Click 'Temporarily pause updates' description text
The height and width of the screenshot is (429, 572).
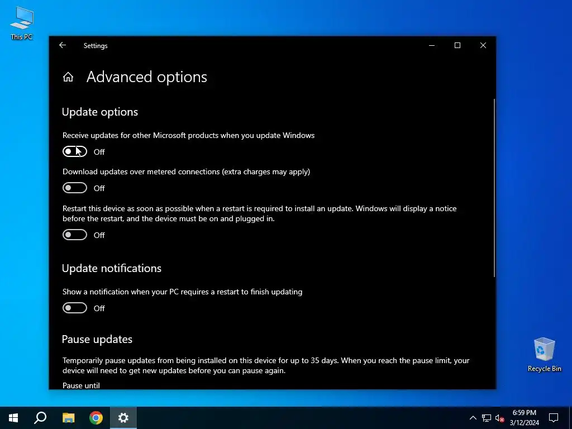(x=266, y=365)
